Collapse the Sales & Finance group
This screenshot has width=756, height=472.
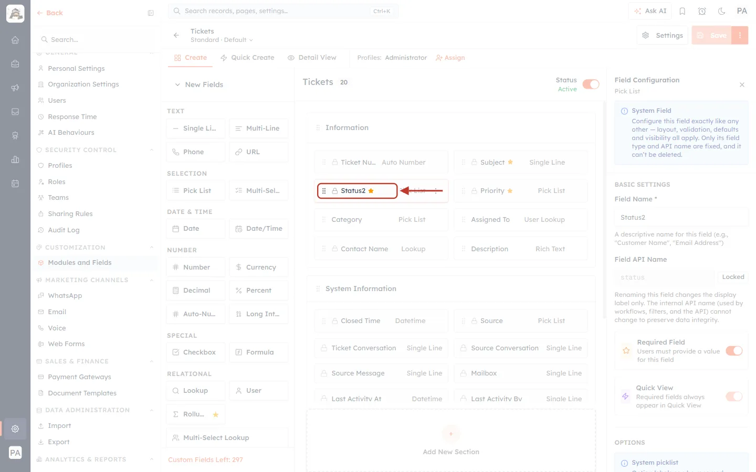(x=152, y=361)
